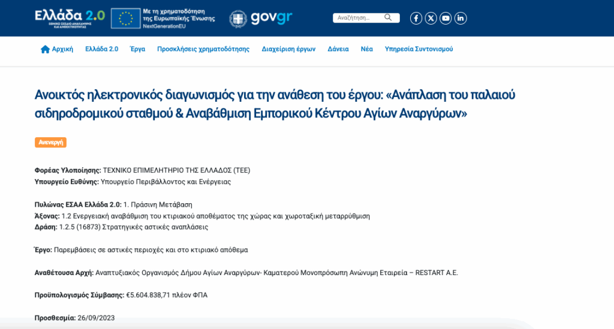The height and width of the screenshot is (329, 614).
Task: Open the Νέα section link
Action: tap(366, 49)
